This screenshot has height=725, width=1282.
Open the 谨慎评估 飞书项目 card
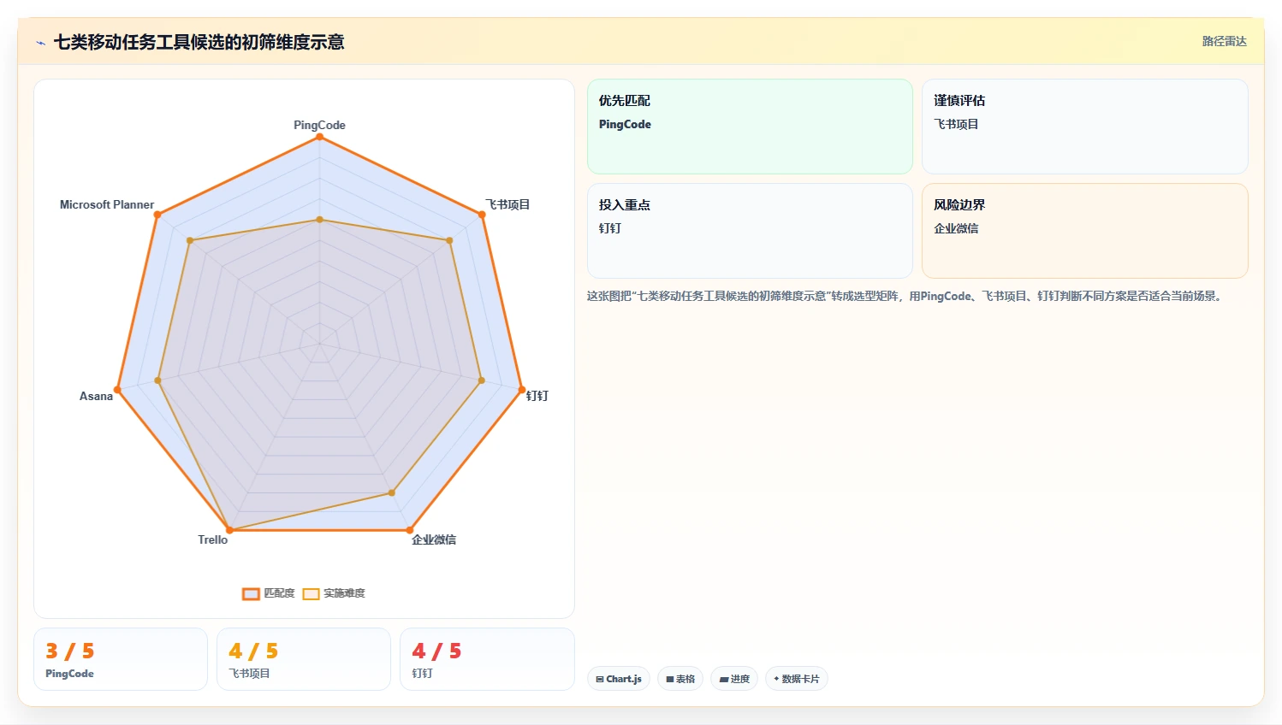pos(1084,127)
